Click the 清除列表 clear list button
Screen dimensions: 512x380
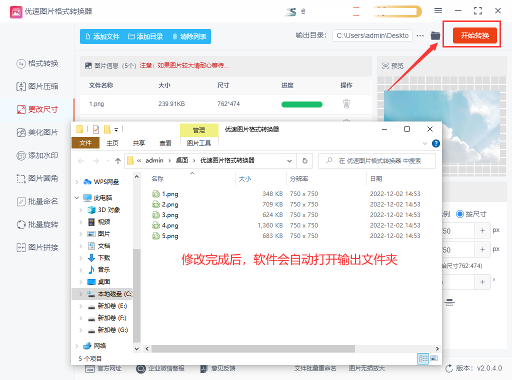click(x=189, y=36)
